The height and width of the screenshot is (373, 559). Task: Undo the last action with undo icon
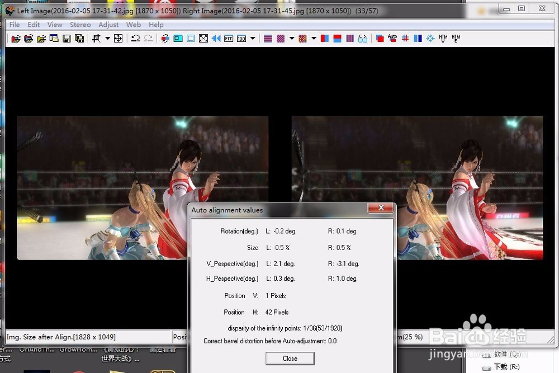(135, 39)
